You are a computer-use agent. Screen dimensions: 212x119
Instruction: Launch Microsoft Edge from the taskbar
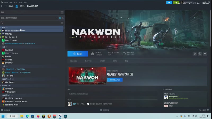click(x=27, y=116)
